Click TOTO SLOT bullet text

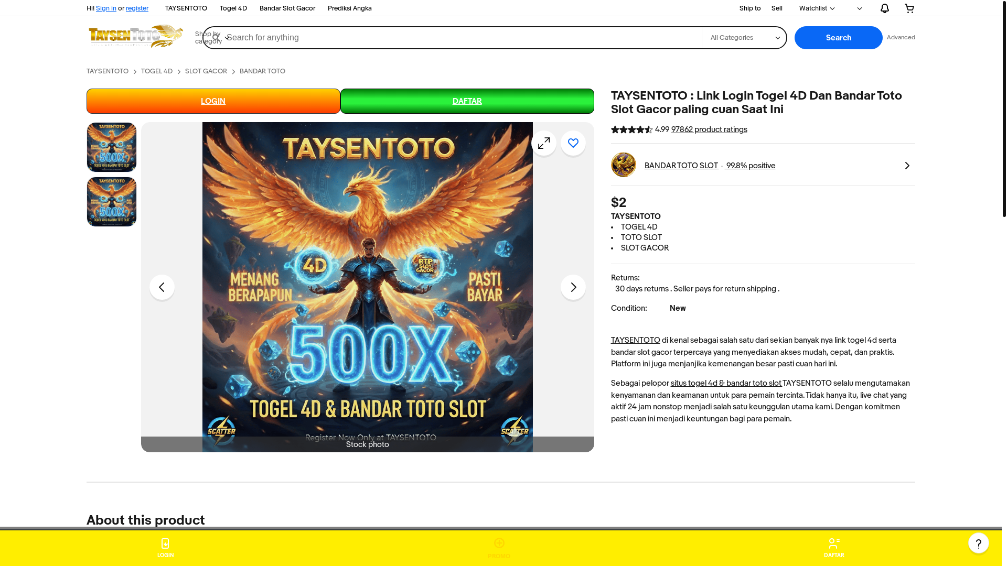click(x=641, y=237)
